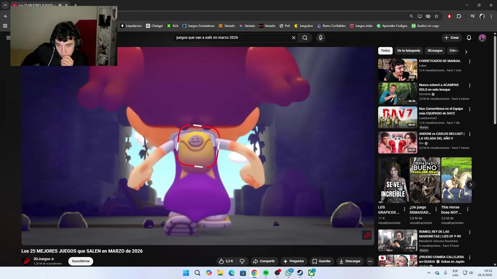Image resolution: width=497 pixels, height=279 pixels.
Task: Open options for LOS GRAFICOS short
Action: click(404, 209)
